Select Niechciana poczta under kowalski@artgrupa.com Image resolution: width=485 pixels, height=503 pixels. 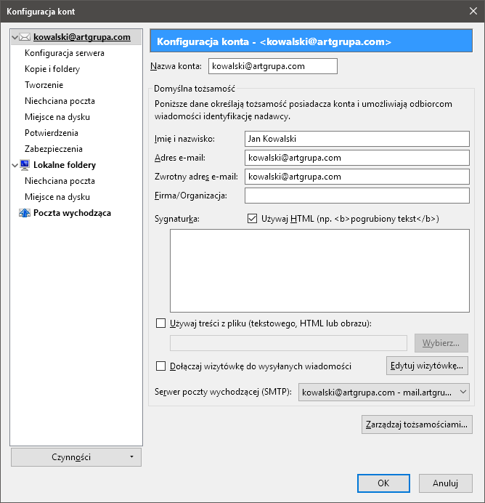pyautogui.click(x=60, y=101)
